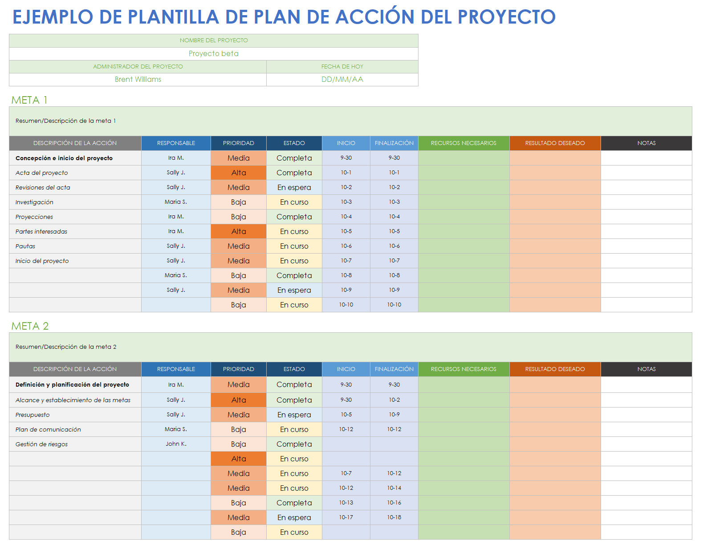Select 'Definición y planificación del proyecto' cell
This screenshot has height=545, width=707.
click(x=75, y=384)
